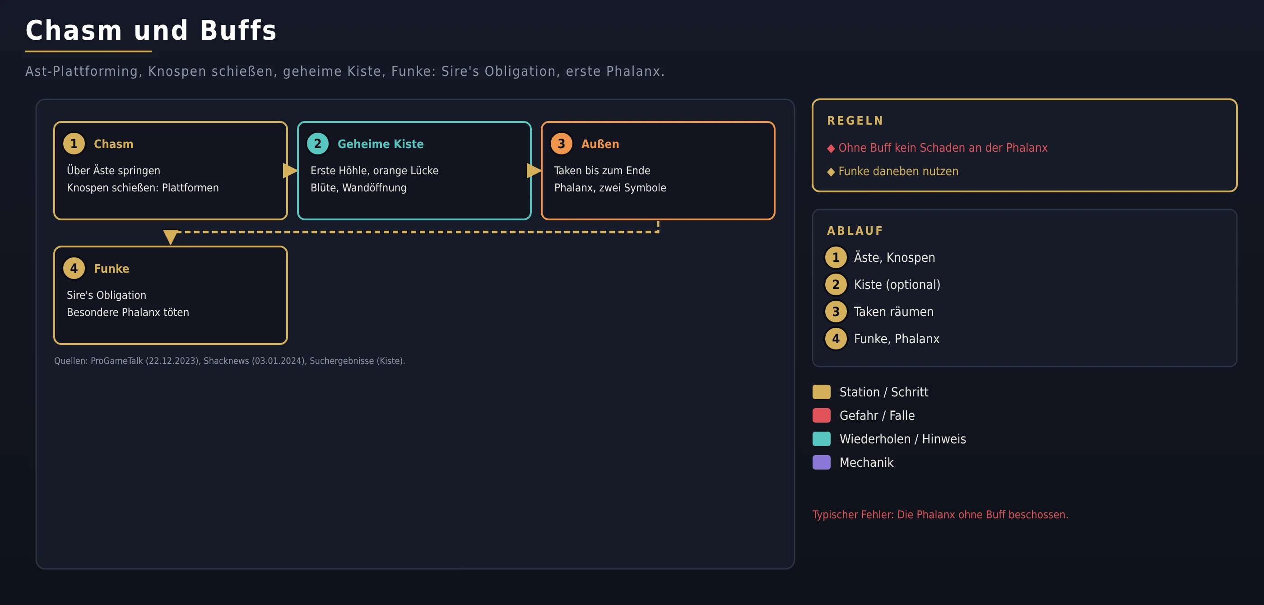This screenshot has width=1264, height=605.
Task: Click the arrow between Chasm and Geheime Kiste
Action: click(x=290, y=171)
